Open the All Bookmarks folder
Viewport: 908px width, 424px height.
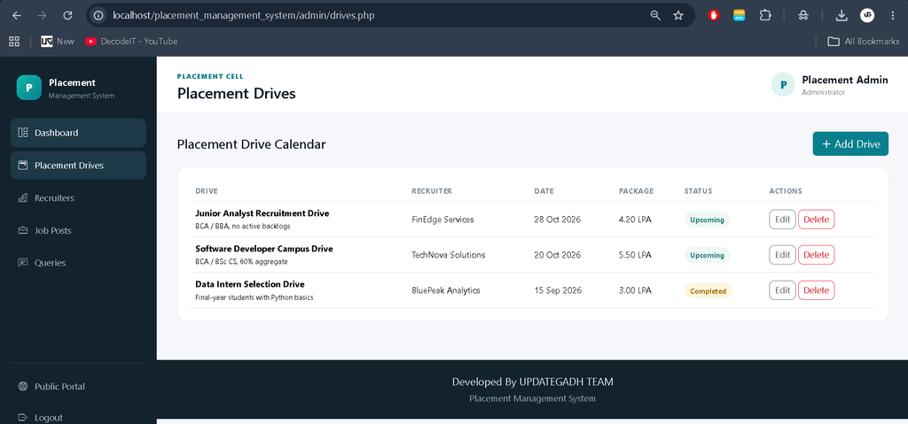864,41
